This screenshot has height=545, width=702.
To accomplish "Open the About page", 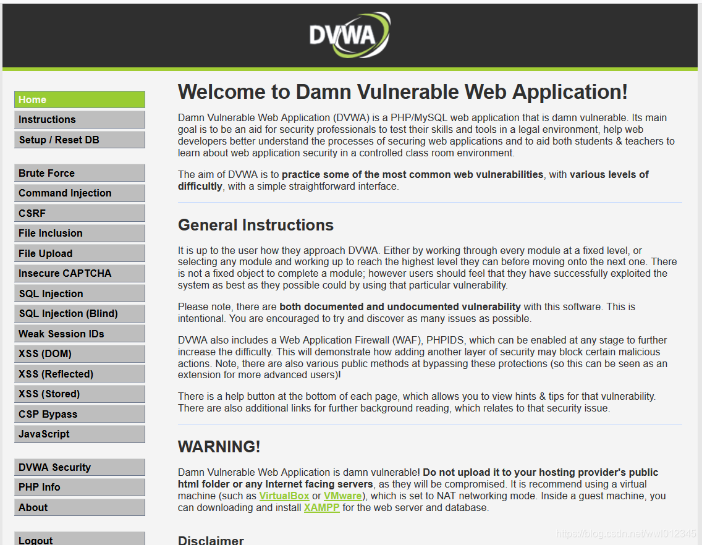I will pyautogui.click(x=80, y=507).
